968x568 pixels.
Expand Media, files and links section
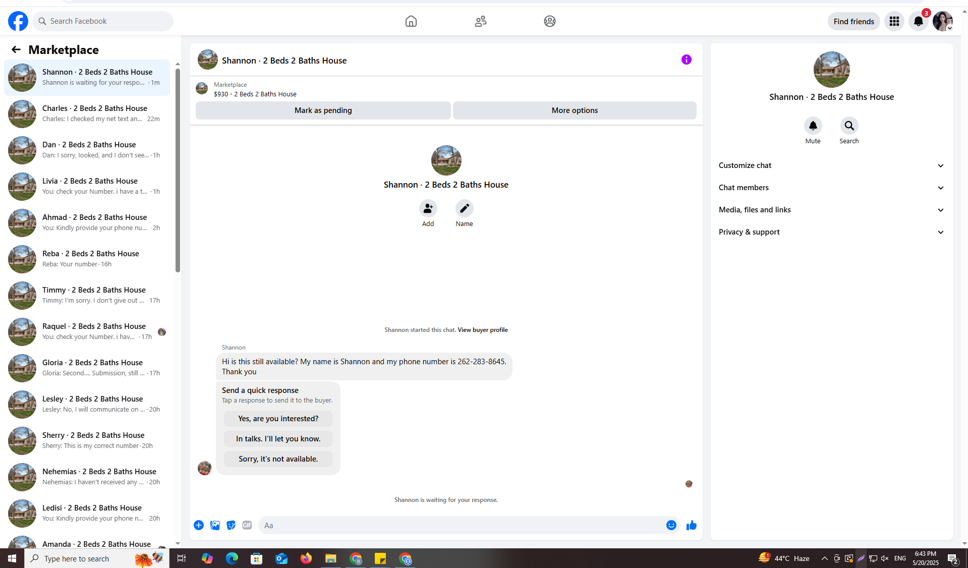click(831, 210)
